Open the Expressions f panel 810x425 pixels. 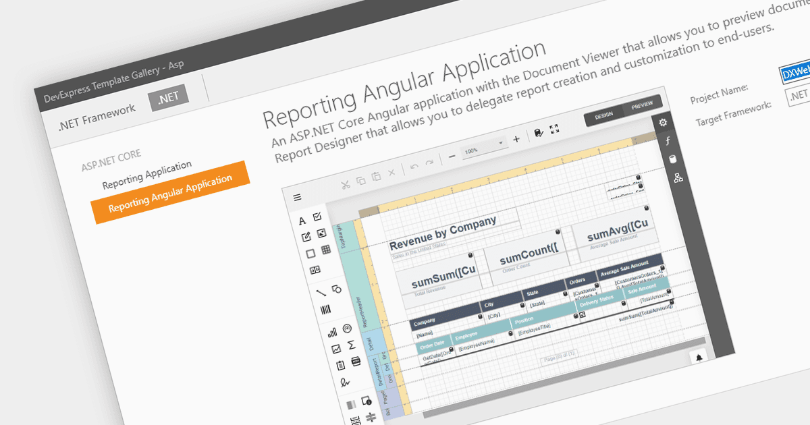(668, 140)
